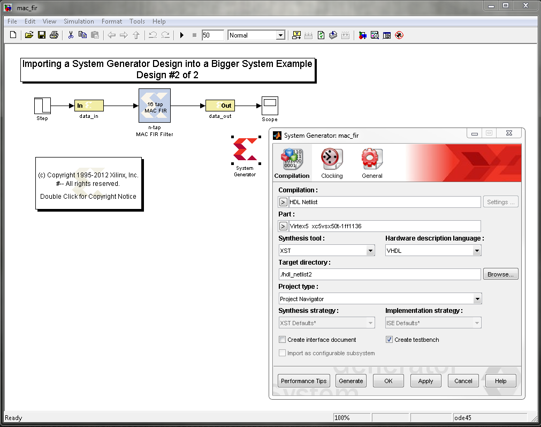Open the Simulation menu

click(79, 21)
